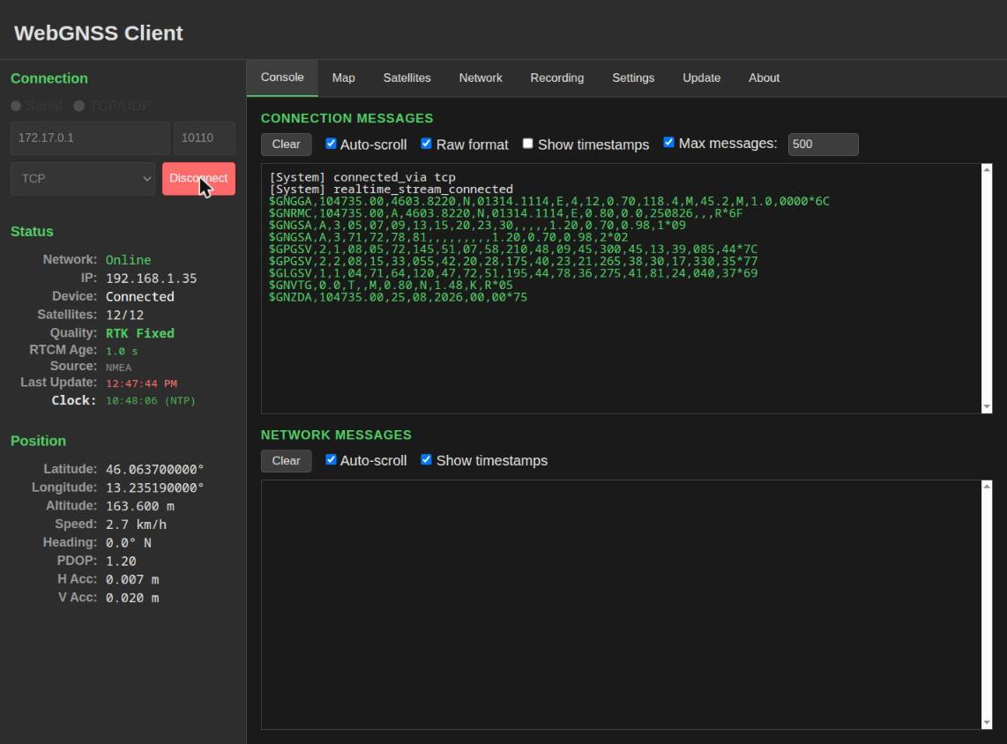Open the Console tab
The width and height of the screenshot is (1007, 744).
coord(282,78)
